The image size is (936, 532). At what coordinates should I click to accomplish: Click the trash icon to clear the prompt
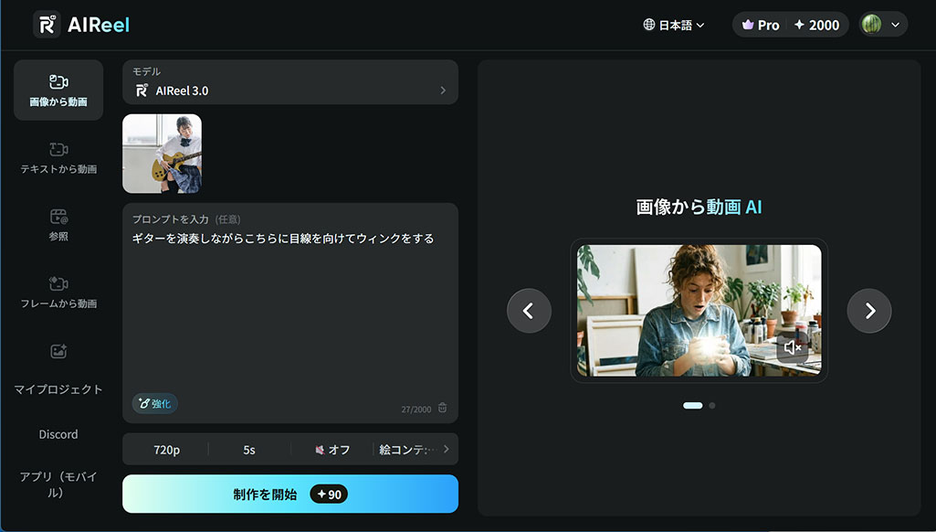(x=443, y=409)
